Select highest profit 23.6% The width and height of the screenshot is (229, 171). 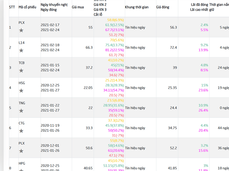point(203,90)
